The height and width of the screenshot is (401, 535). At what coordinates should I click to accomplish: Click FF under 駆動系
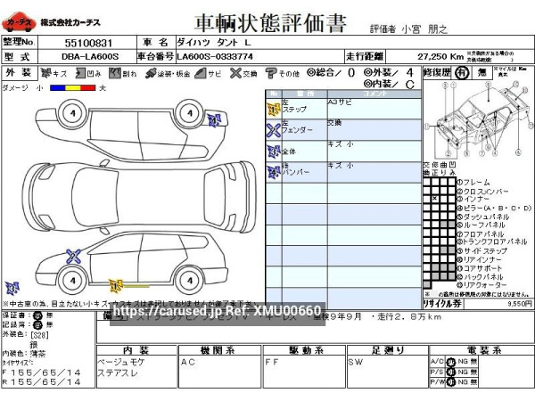point(272,362)
